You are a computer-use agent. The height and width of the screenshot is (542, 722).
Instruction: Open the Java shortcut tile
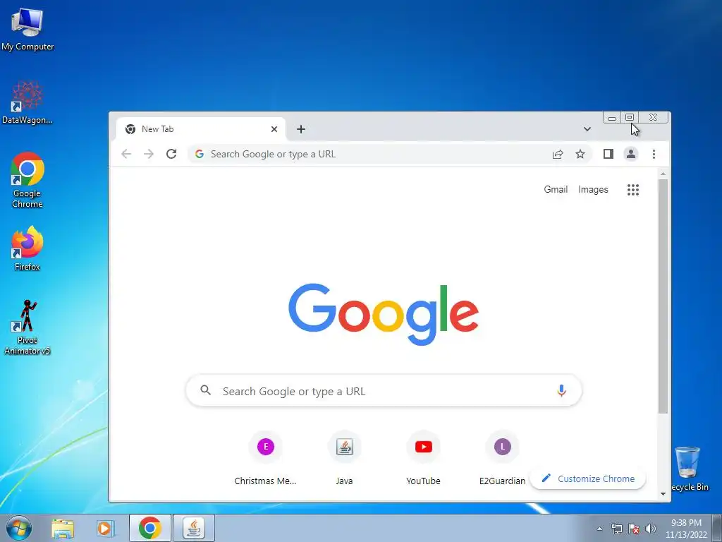pos(344,458)
